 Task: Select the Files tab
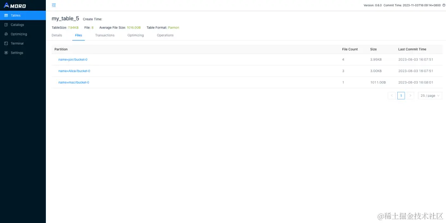point(78,35)
